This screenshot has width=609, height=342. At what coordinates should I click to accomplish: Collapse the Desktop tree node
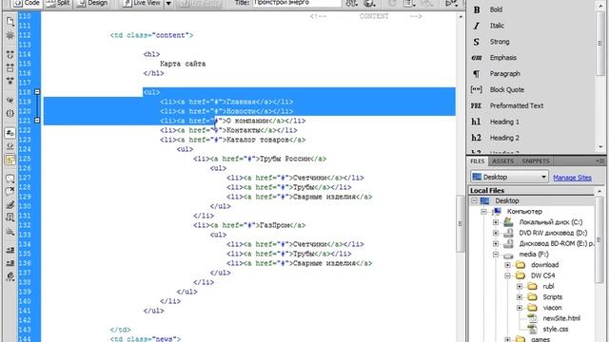(474, 200)
